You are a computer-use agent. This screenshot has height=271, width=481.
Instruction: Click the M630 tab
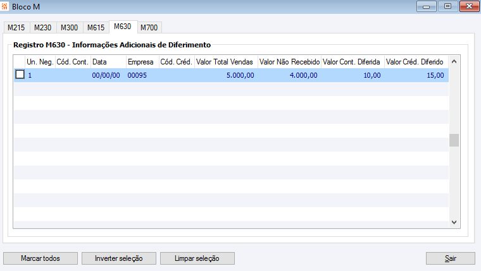[123, 27]
